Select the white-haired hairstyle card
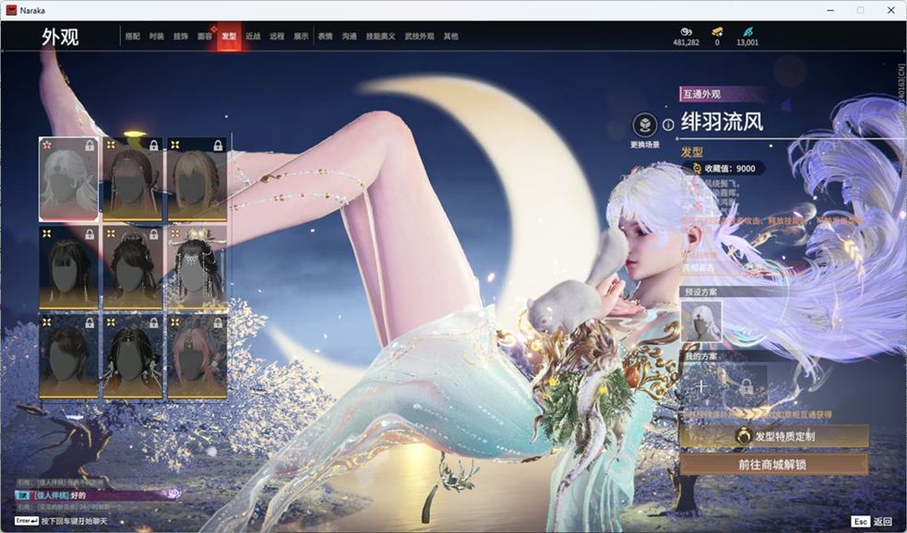Screen dimensions: 907x533 [69, 179]
